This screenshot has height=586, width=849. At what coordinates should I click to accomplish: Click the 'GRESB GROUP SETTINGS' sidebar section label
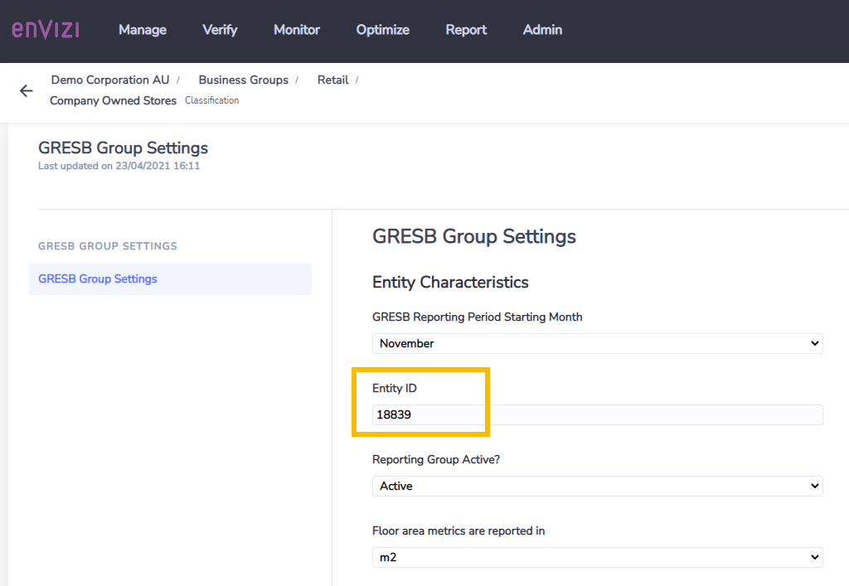click(108, 246)
